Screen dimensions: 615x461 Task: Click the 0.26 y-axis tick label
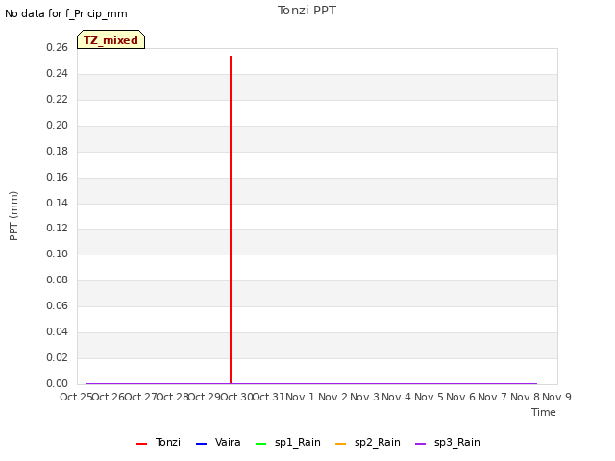(x=57, y=47)
